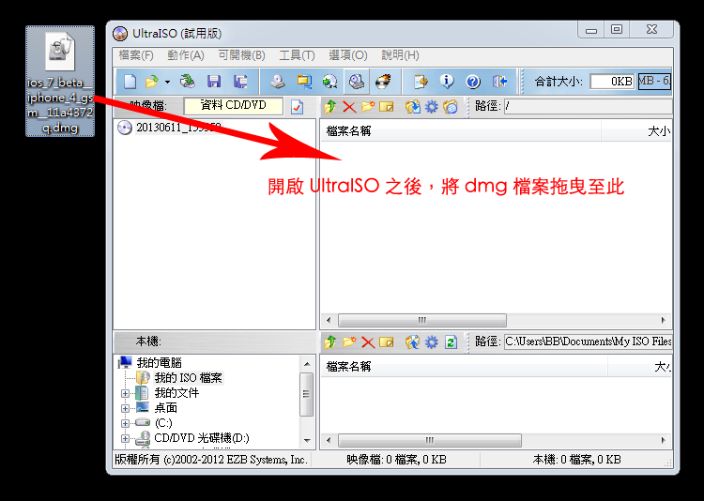Click the Extract files icon in image toolbar
The image size is (704, 501).
[x=413, y=106]
